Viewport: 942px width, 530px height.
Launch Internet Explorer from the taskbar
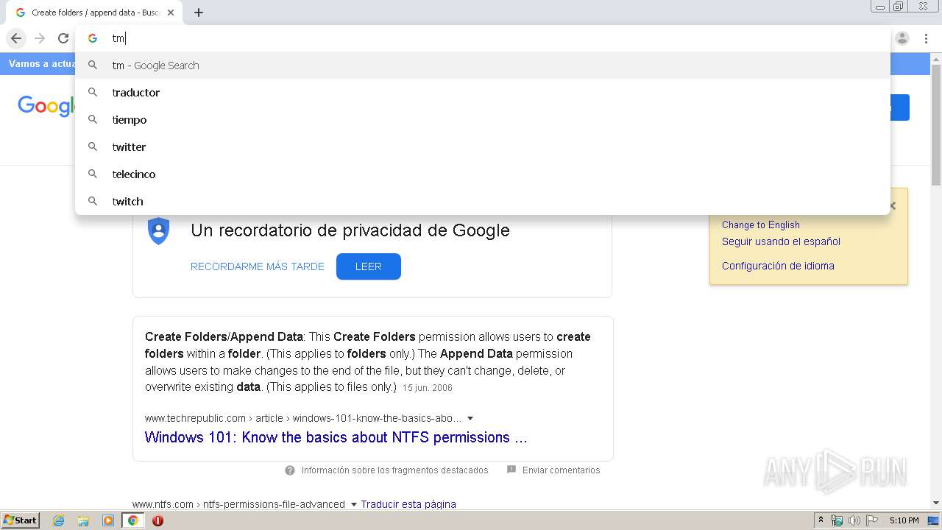coord(59,520)
